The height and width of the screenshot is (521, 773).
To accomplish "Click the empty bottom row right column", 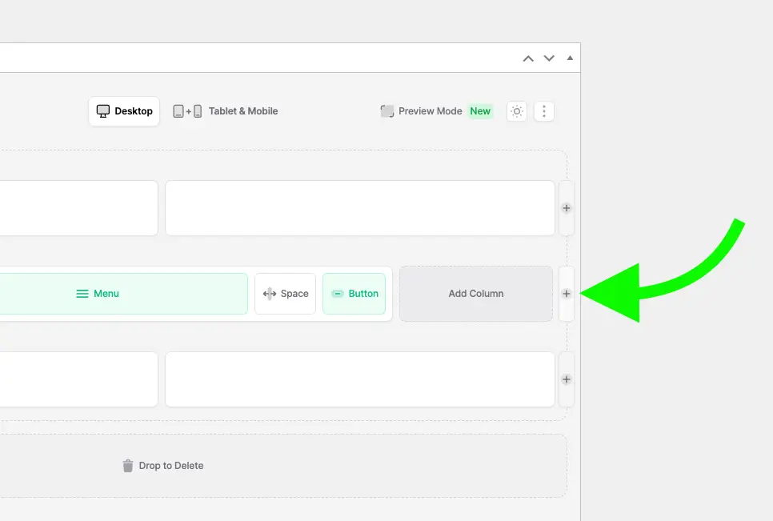I will [x=360, y=379].
